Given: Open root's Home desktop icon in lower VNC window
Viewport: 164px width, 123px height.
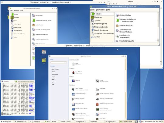Looking at the screenshot, I should tap(44, 52).
